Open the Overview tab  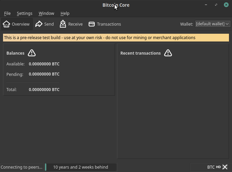coord(17,24)
